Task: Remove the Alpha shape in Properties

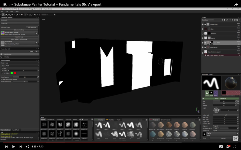Action: pyautogui.click(x=237, y=133)
